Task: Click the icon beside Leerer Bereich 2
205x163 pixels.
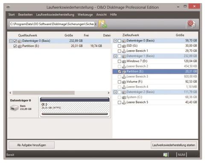Action: pyautogui.click(x=124, y=66)
